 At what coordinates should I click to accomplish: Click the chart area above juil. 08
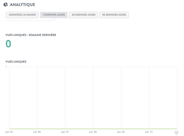[x=93, y=98]
